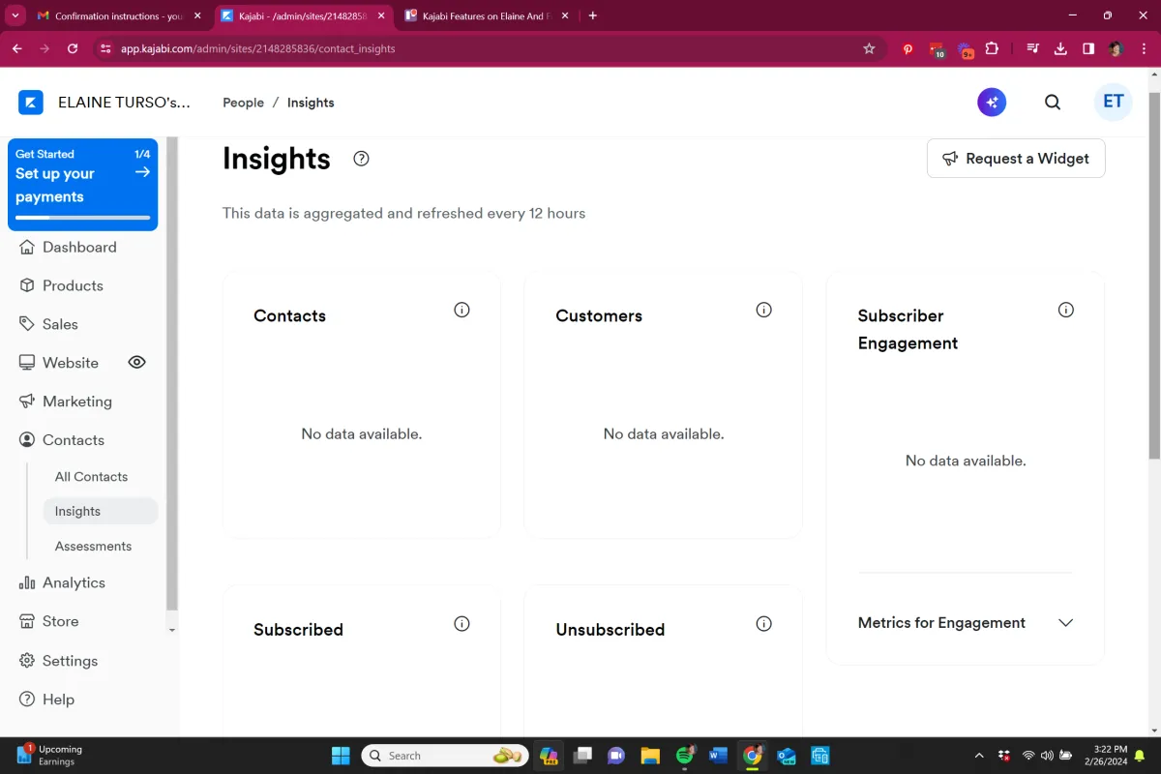Screen dimensions: 1161x774
Task: Click the Unsubscribed info icon
Action: [764, 623]
